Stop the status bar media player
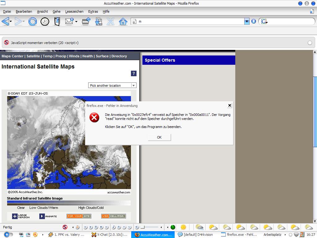317x238 pixels. (102, 227)
